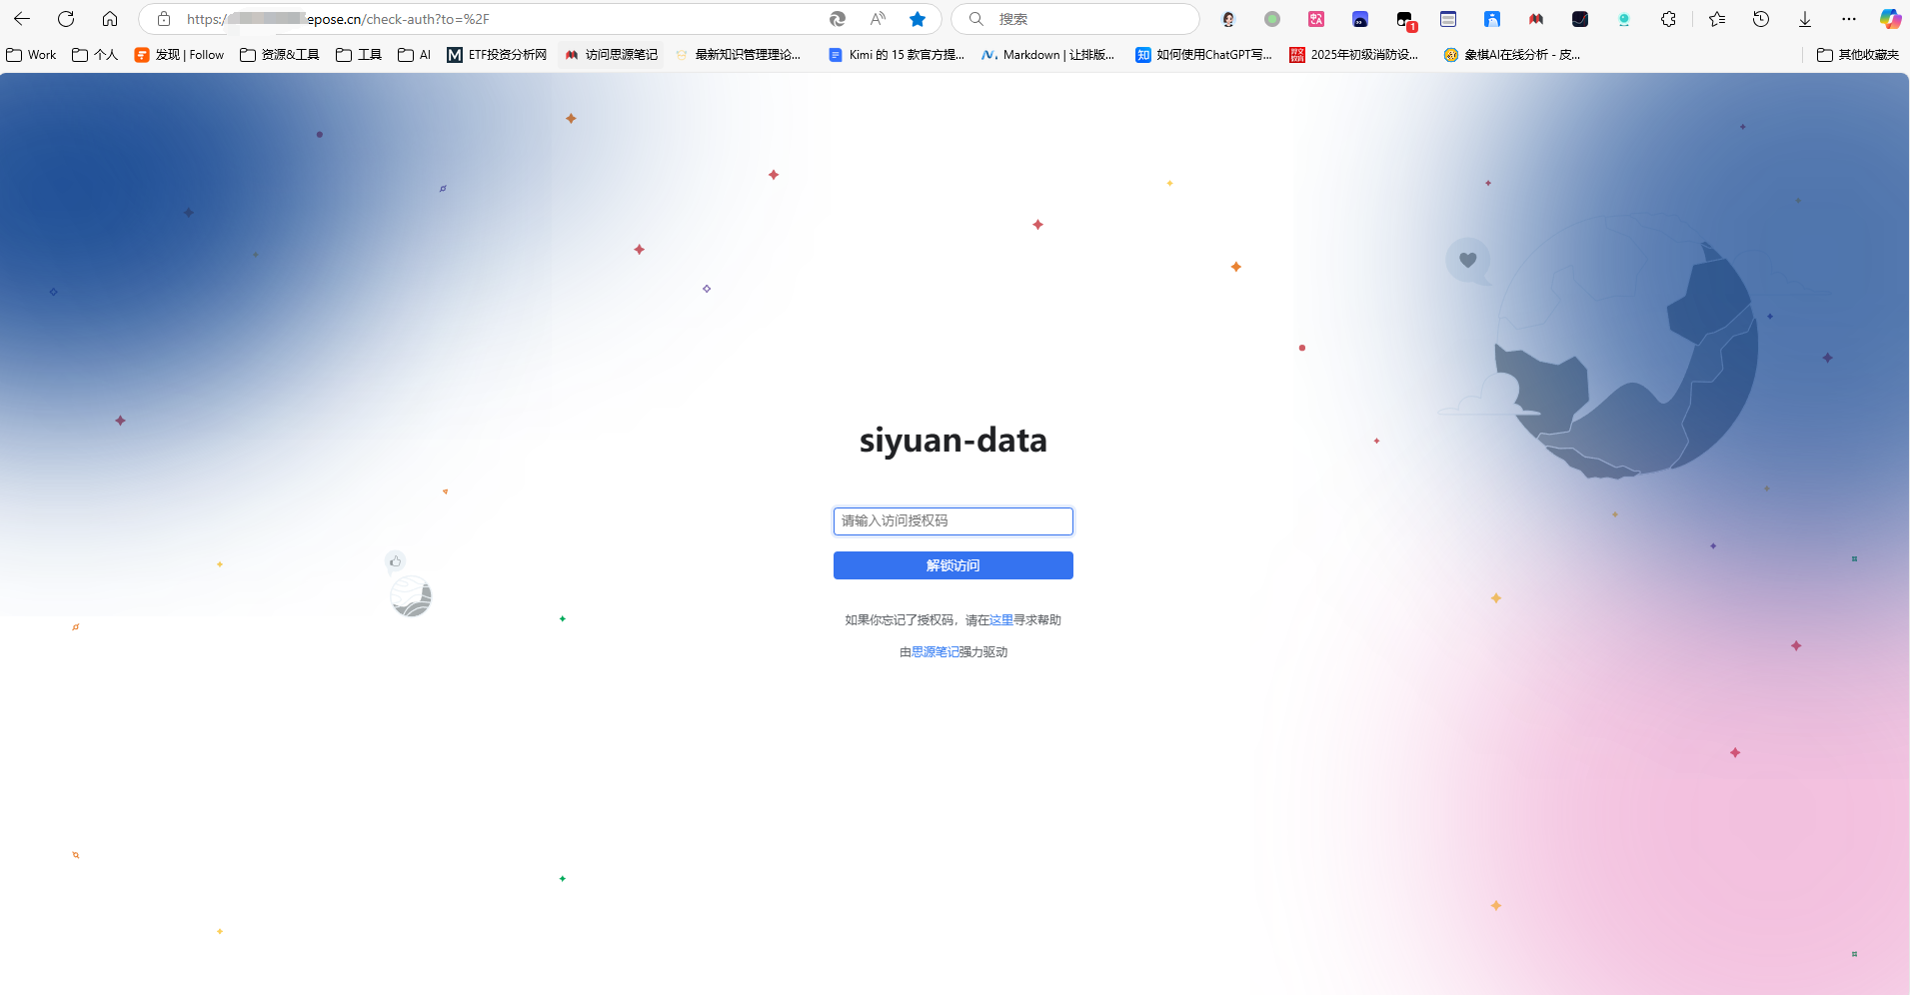1910x995 pixels.
Task: Focus the 请输入访问授权码 input field
Action: (954, 521)
